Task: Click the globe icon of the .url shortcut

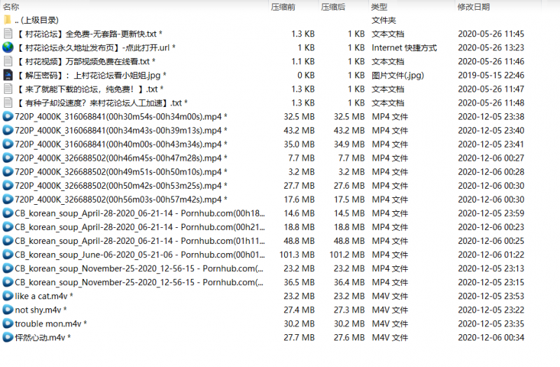Action: (x=8, y=48)
